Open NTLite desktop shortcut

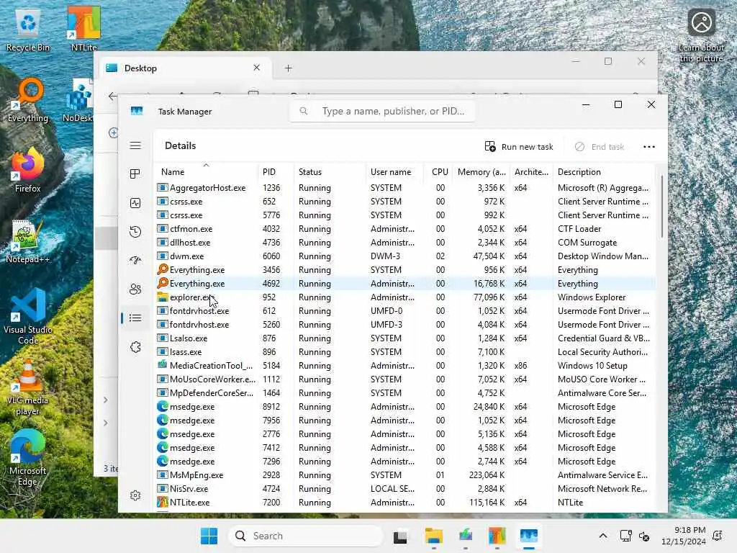coord(83,29)
